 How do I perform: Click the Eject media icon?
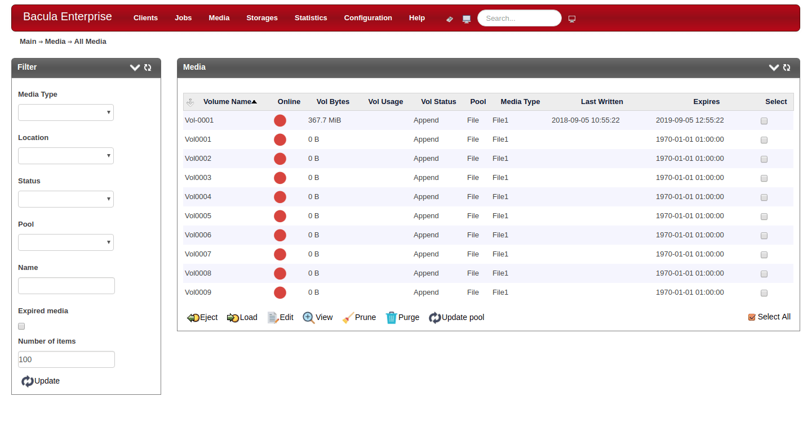pyautogui.click(x=193, y=318)
